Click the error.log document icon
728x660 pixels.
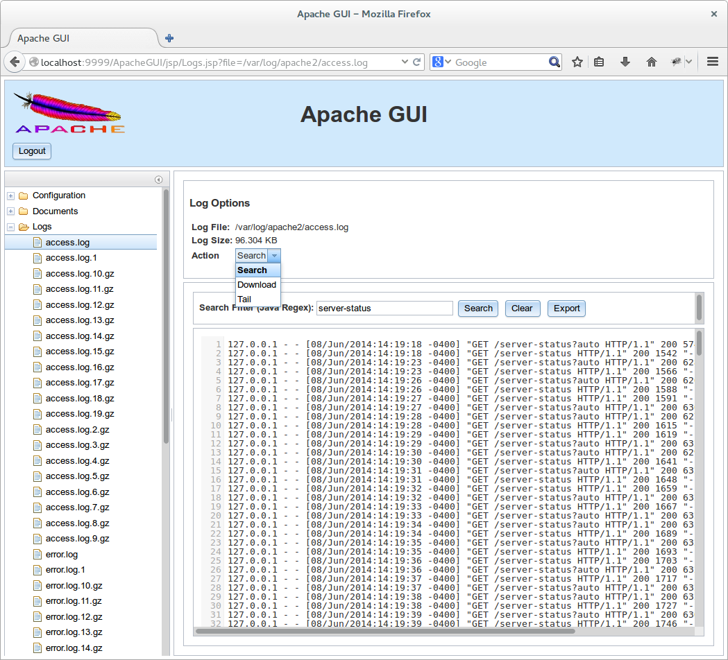click(37, 554)
